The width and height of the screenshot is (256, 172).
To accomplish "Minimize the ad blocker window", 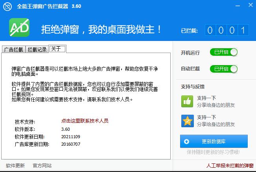I will (x=237, y=6).
